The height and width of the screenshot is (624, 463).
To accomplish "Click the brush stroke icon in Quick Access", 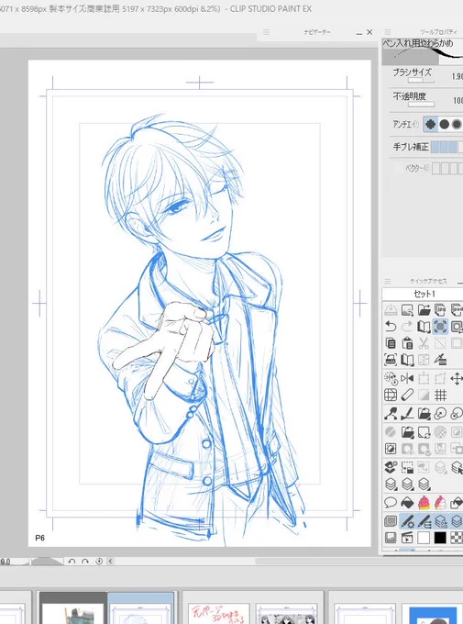I will click(407, 414).
